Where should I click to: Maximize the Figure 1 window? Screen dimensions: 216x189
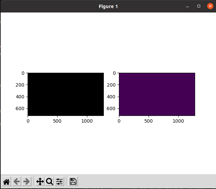coord(198,6)
